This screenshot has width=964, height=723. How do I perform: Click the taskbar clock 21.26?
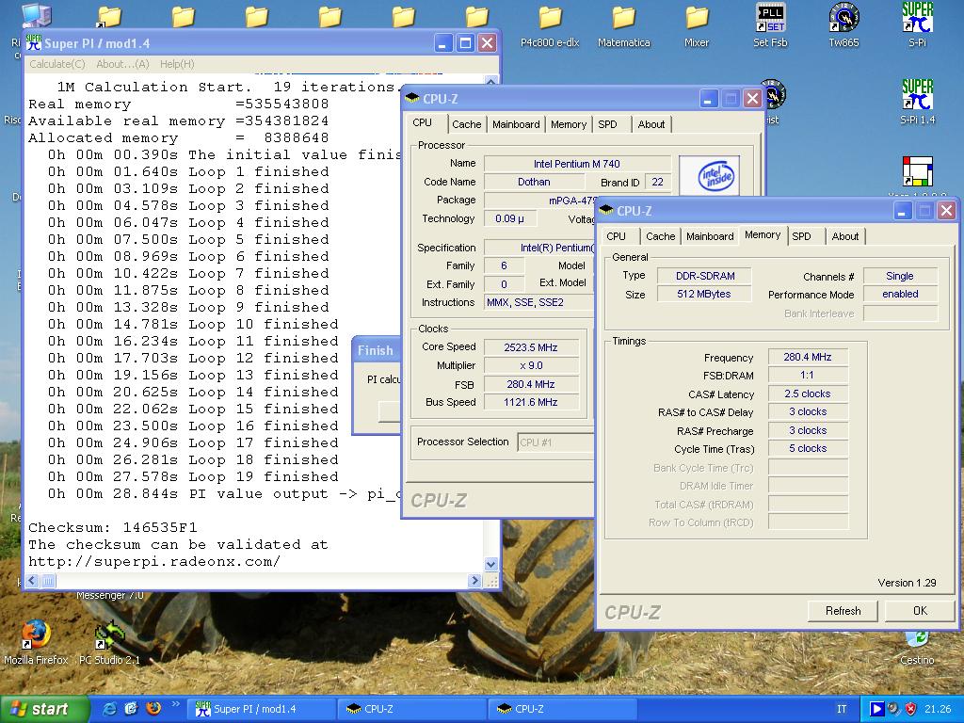(x=937, y=709)
